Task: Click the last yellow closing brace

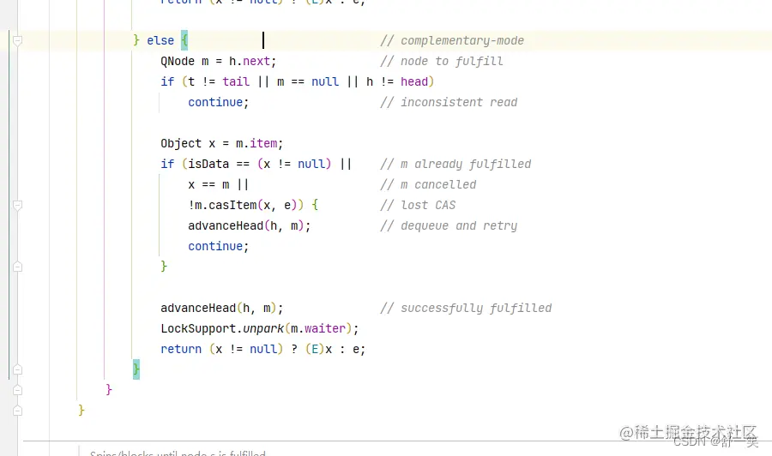Action: click(x=81, y=411)
